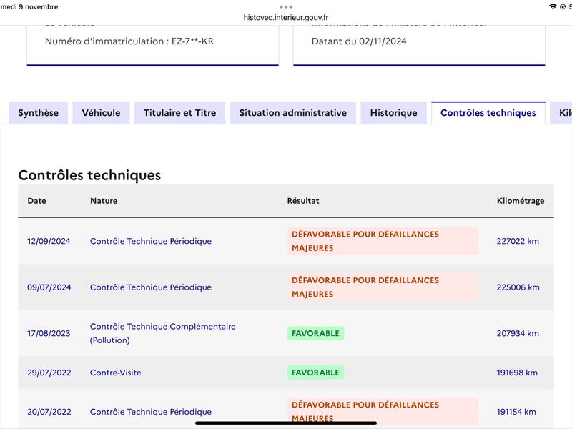The height and width of the screenshot is (429, 572).
Task: Select the Contre-Visite entry of 29/07/2022
Action: (116, 373)
